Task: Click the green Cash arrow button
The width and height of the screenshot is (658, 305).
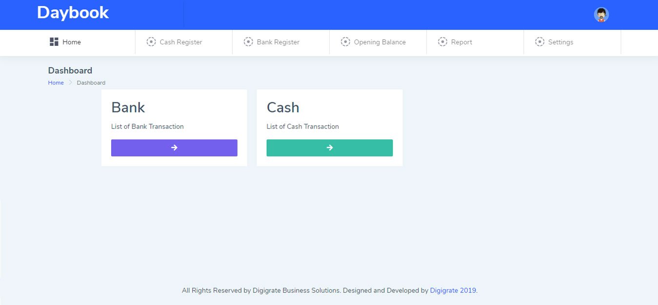Action: tap(329, 148)
